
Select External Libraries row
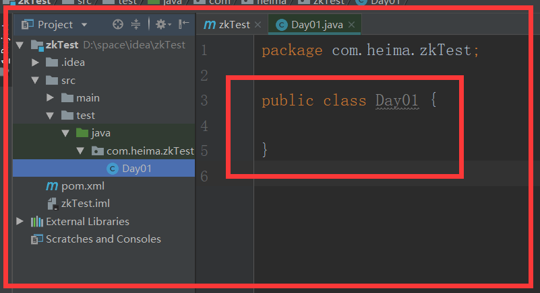click(104, 222)
